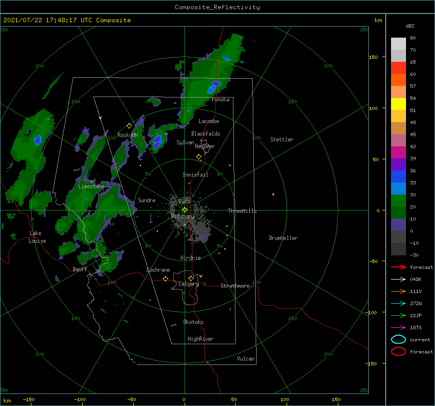Click the red forecast arrow in legend

398,267
